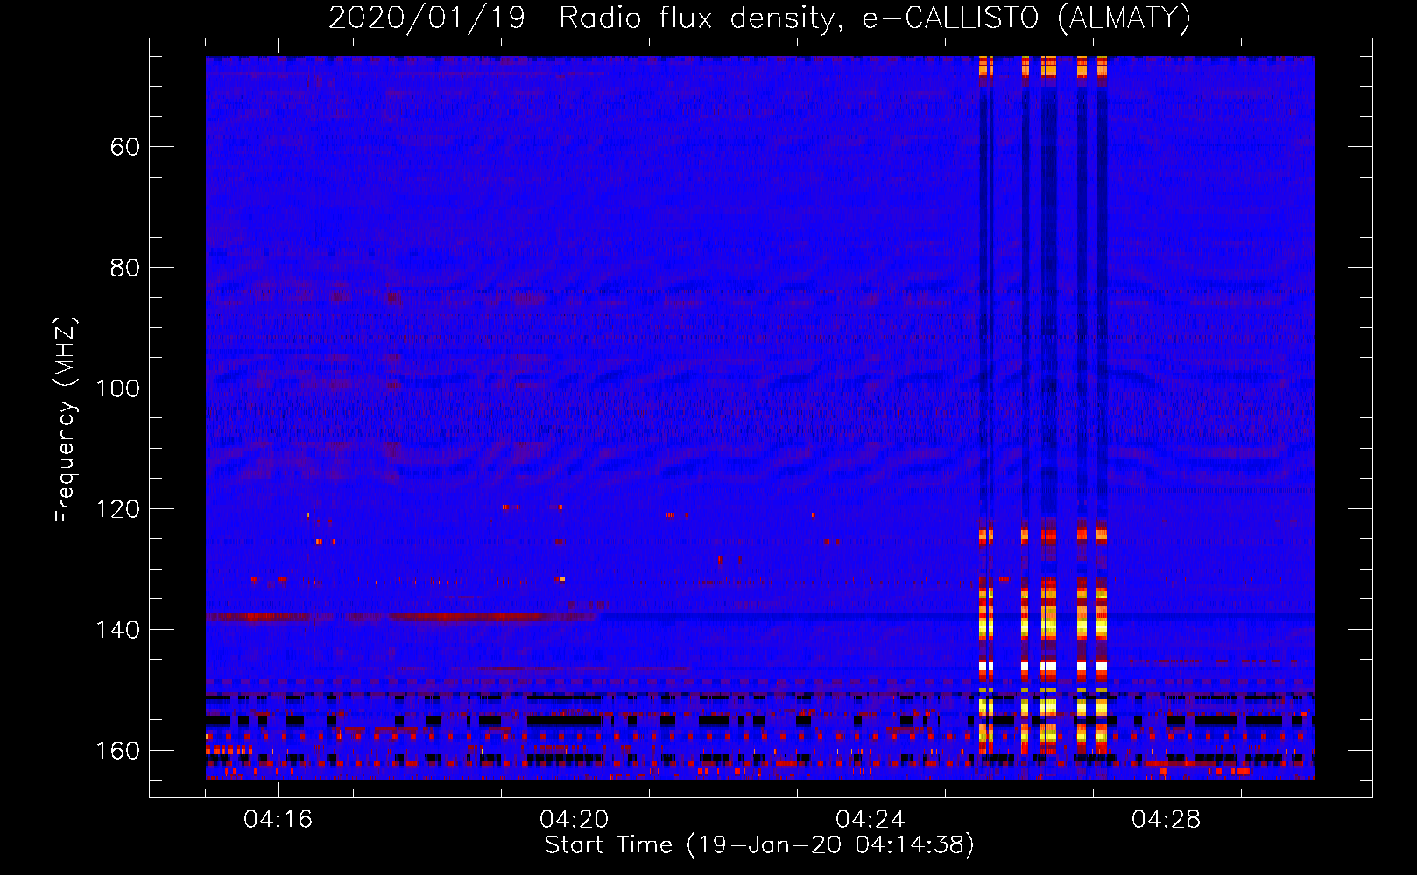Select the 60 MHz frequency tick label
The image size is (1417, 875).
[x=125, y=147]
